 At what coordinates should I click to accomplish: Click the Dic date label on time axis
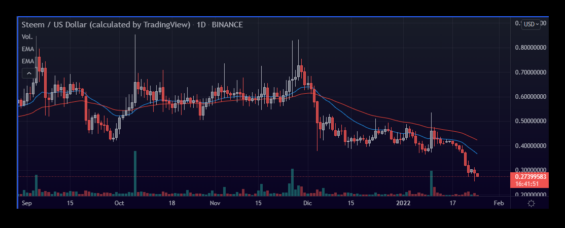point(307,203)
